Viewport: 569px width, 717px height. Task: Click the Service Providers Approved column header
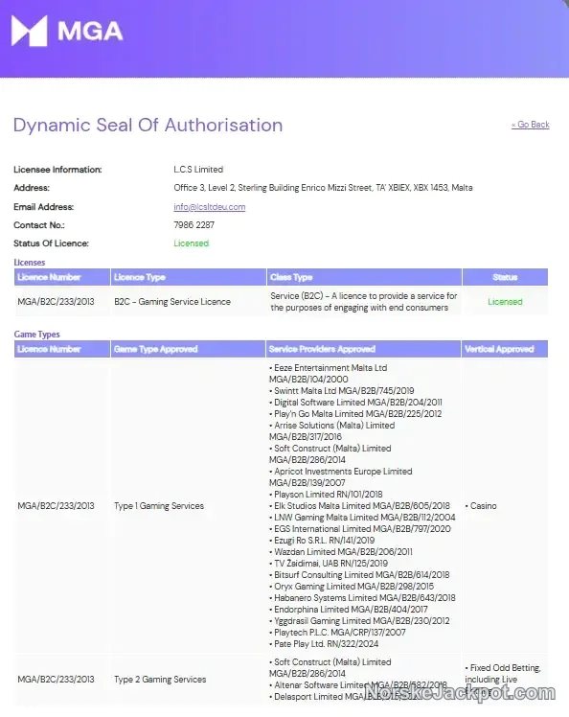click(363, 349)
